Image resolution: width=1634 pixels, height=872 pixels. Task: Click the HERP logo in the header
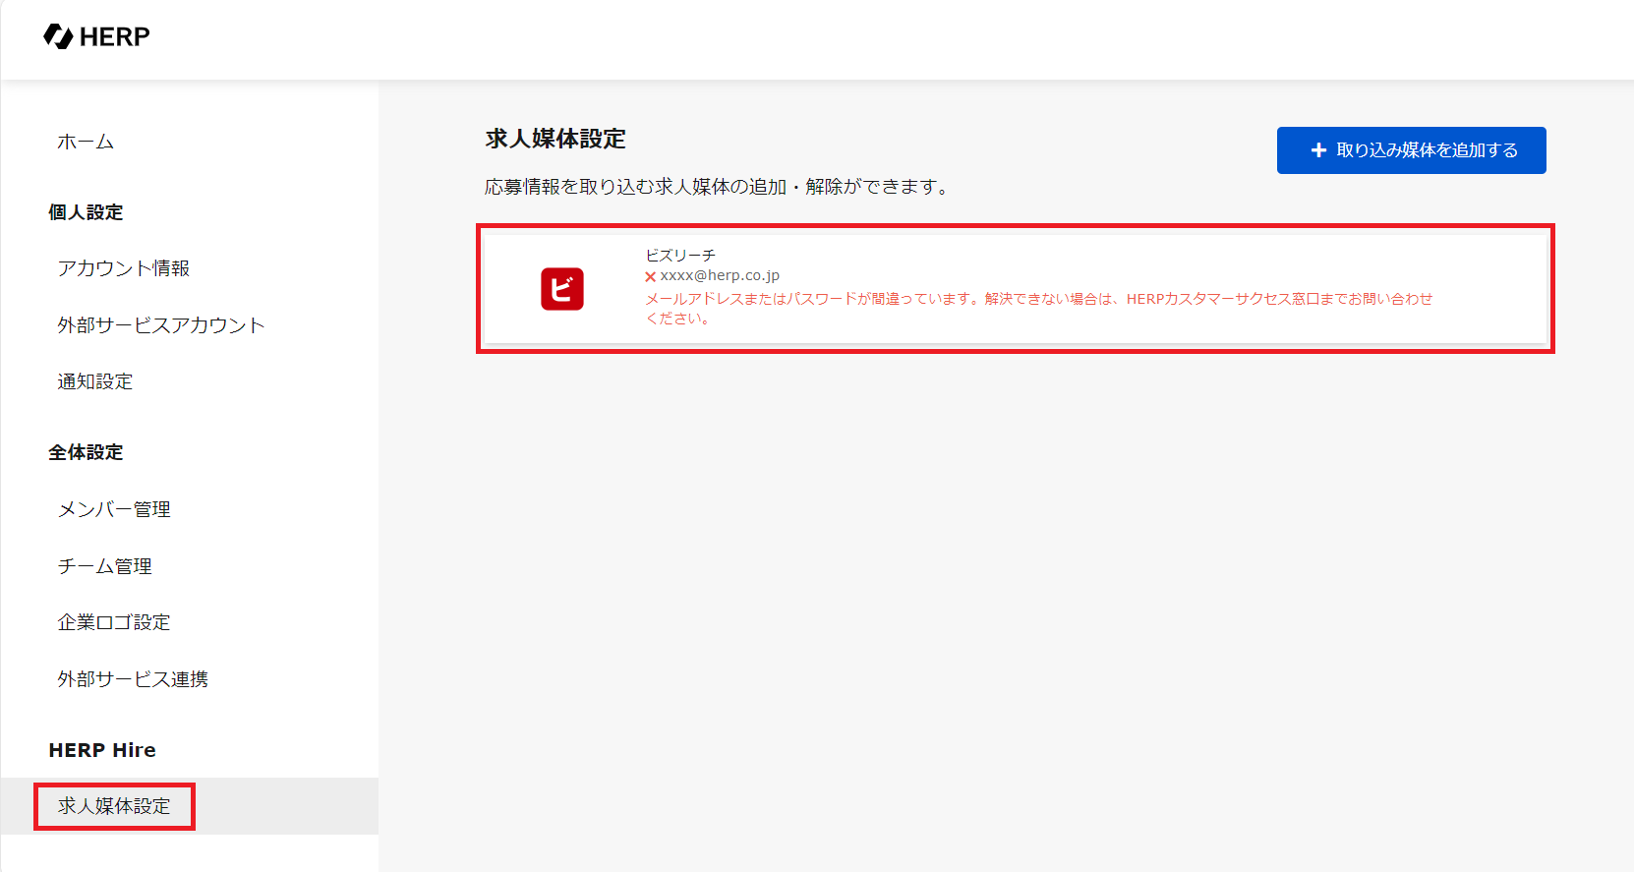(96, 36)
